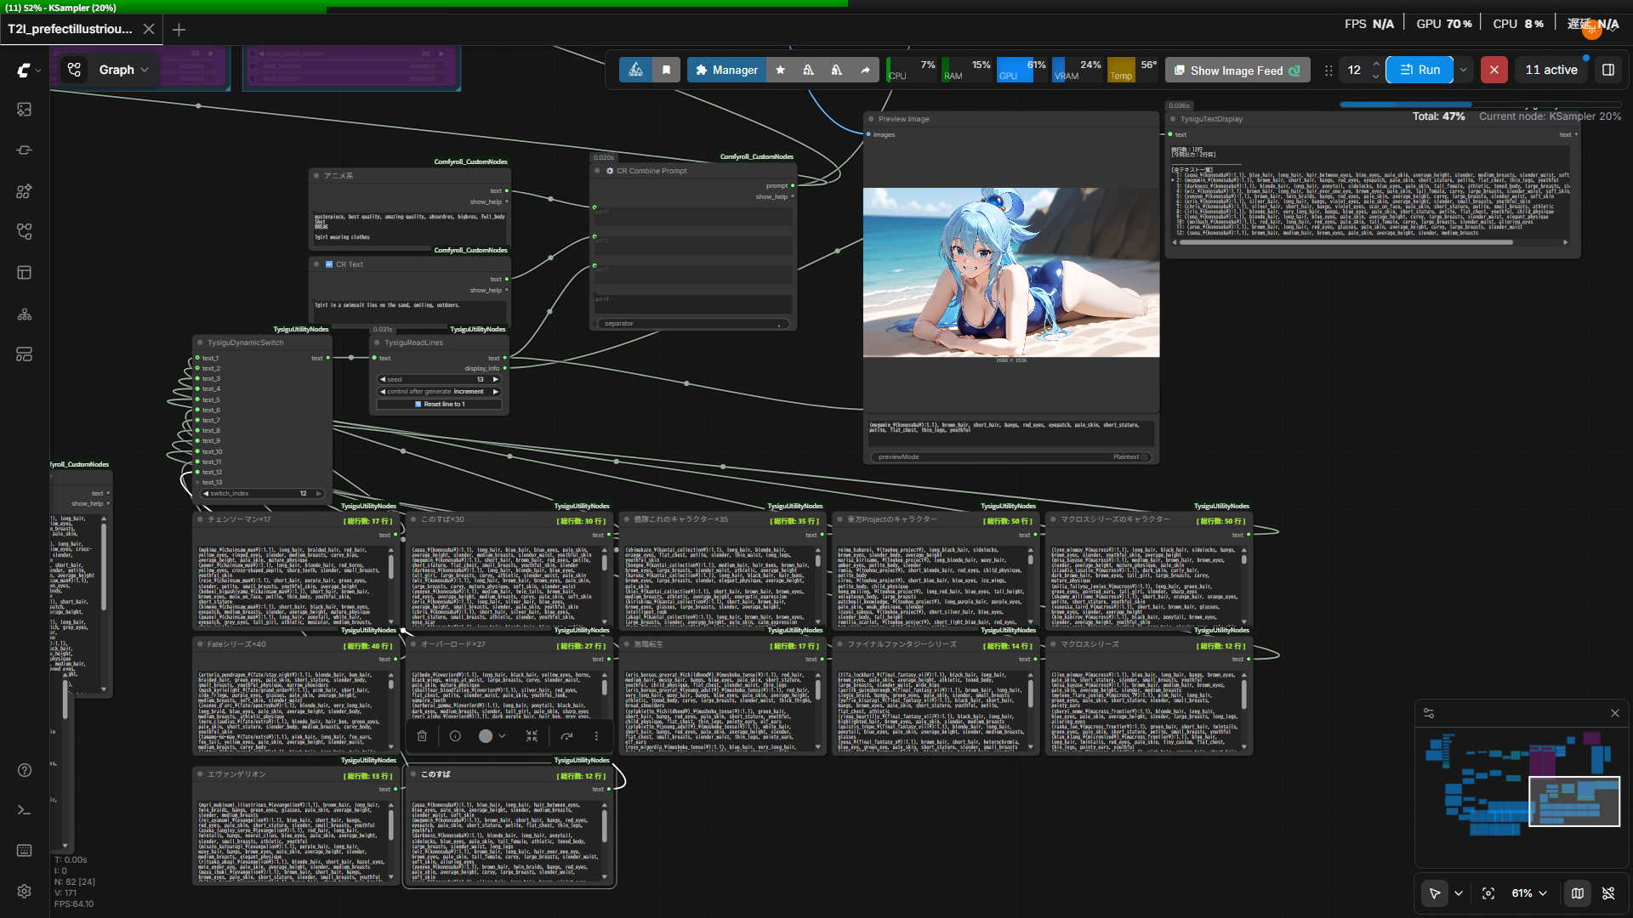Collapse the Preview Image node dot

click(871, 119)
